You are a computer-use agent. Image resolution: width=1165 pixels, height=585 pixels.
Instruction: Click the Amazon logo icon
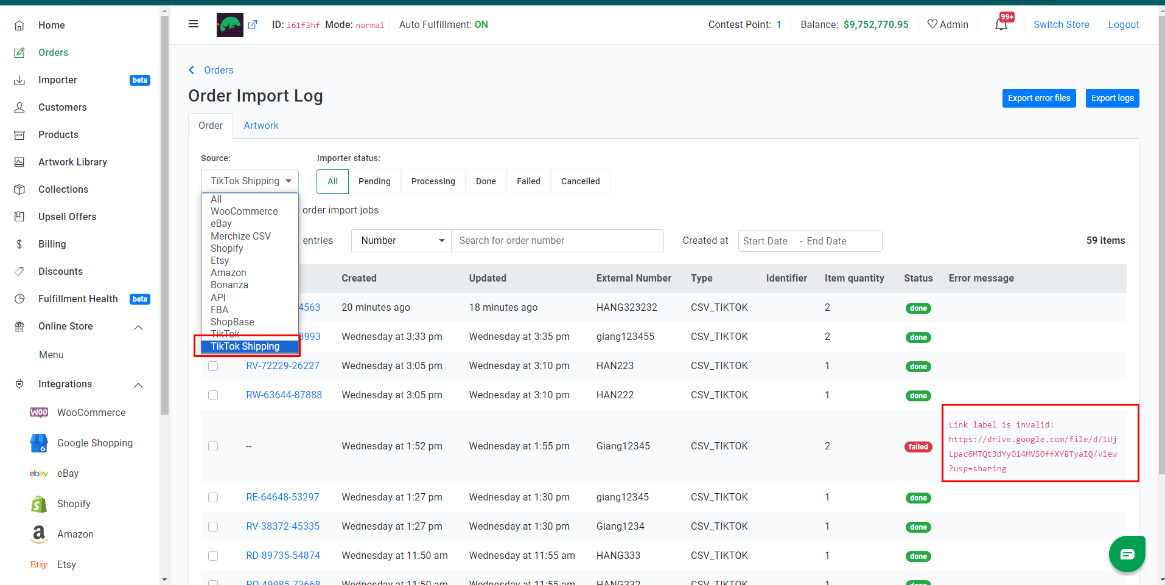point(39,535)
